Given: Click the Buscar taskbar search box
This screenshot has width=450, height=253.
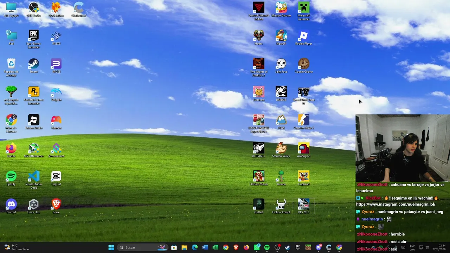Looking at the screenshot, I should tap(143, 247).
